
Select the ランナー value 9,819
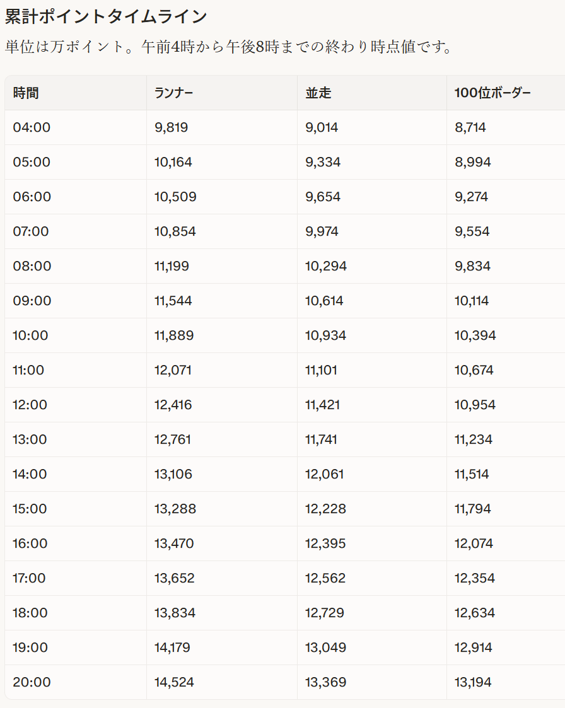click(171, 128)
